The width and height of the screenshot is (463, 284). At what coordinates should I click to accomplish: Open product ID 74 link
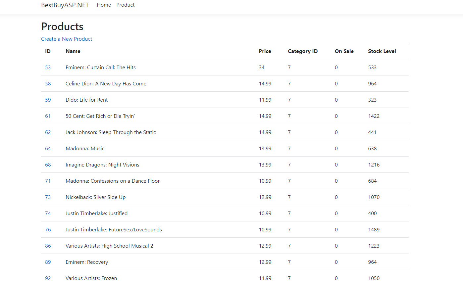tap(48, 213)
